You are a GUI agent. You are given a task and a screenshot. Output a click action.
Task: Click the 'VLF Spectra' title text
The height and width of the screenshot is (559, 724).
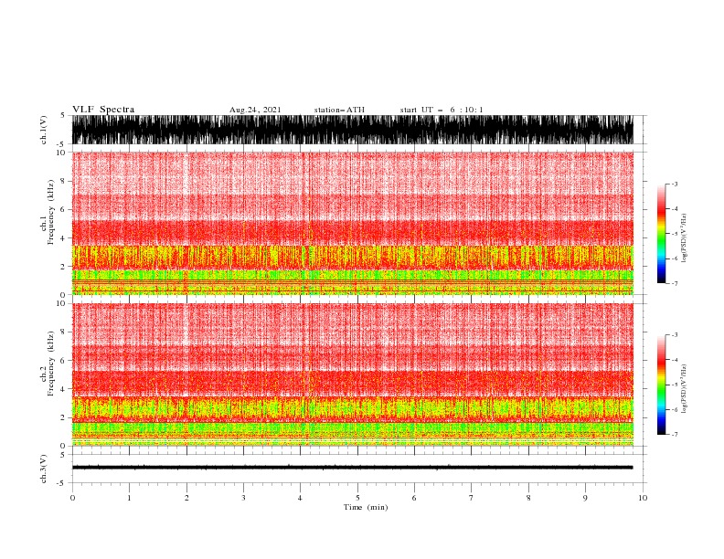point(103,110)
